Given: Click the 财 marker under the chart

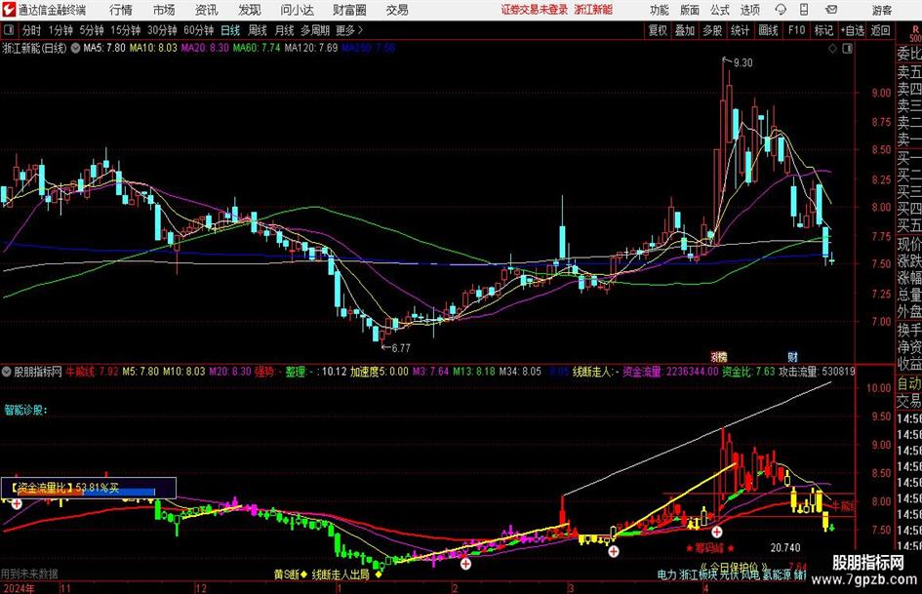Looking at the screenshot, I should coord(792,357).
